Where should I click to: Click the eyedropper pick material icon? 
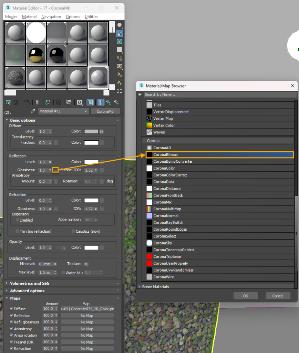click(x=33, y=111)
